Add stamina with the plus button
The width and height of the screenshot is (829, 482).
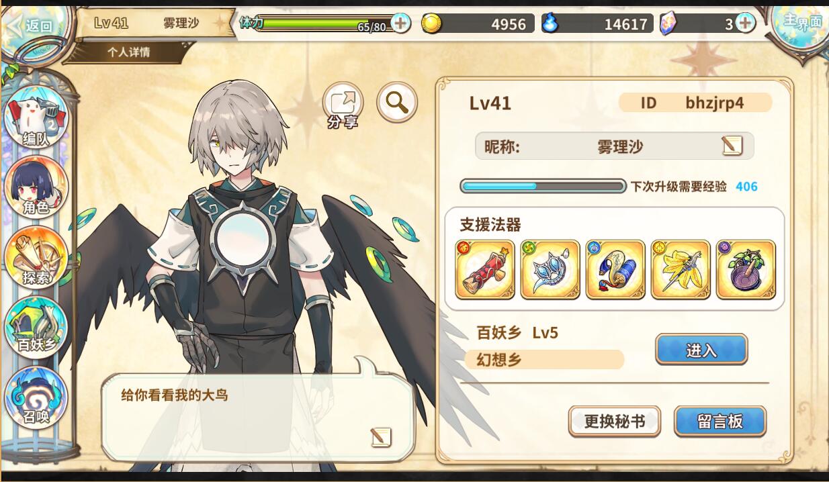[x=400, y=23]
